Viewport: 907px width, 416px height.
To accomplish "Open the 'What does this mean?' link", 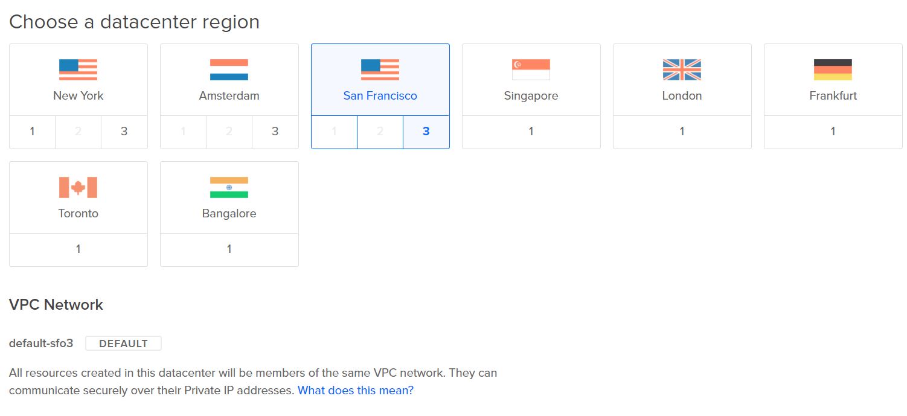I will tap(356, 391).
